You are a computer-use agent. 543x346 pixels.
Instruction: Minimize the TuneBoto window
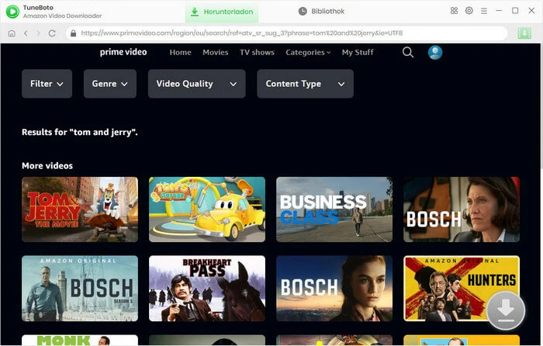[x=499, y=11]
